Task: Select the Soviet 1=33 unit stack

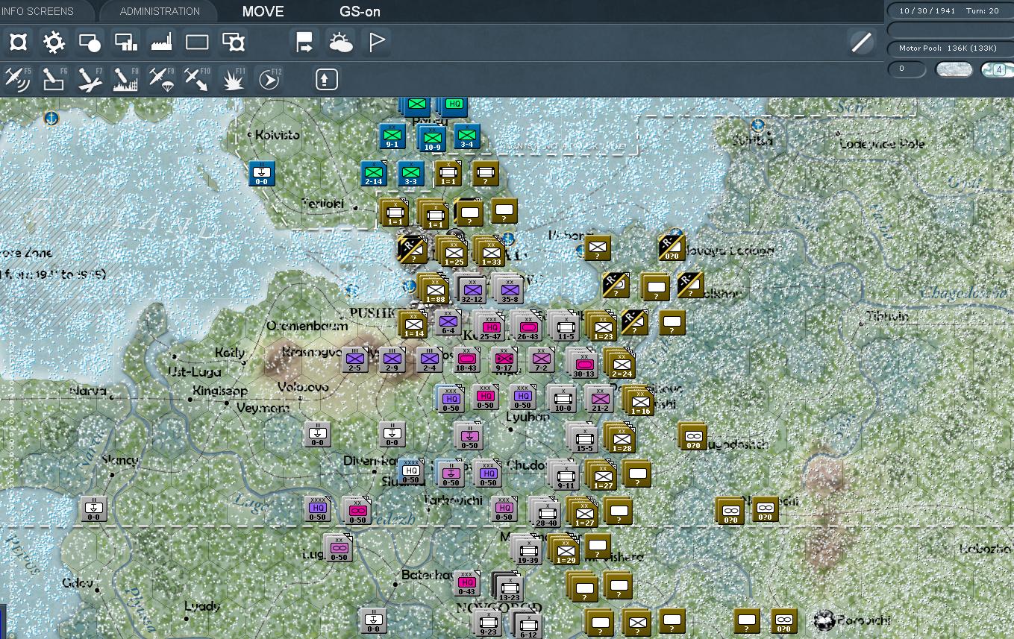Action: pos(490,252)
